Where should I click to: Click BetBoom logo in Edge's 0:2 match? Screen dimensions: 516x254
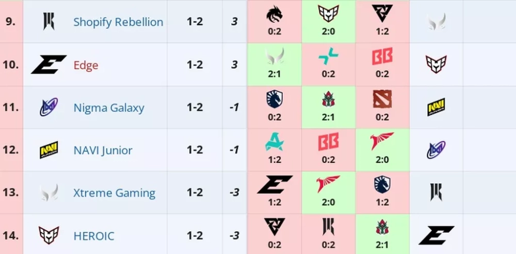coord(382,57)
